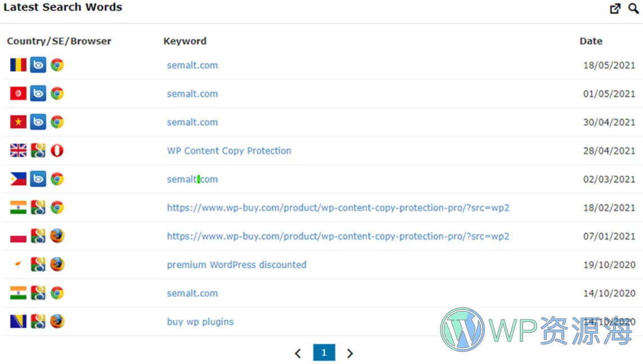
Task: Click Opera browser icon in 28/04/2021 row
Action: click(x=57, y=150)
